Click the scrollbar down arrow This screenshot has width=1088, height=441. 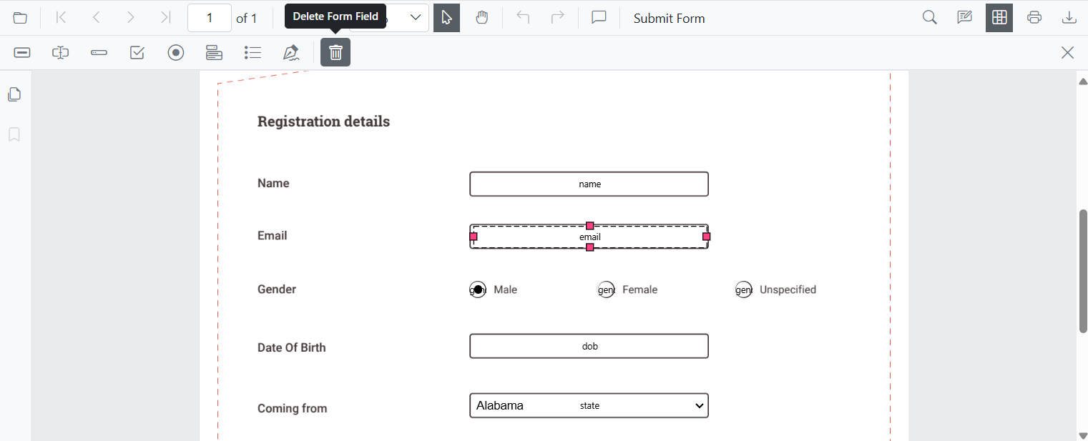(x=1083, y=435)
